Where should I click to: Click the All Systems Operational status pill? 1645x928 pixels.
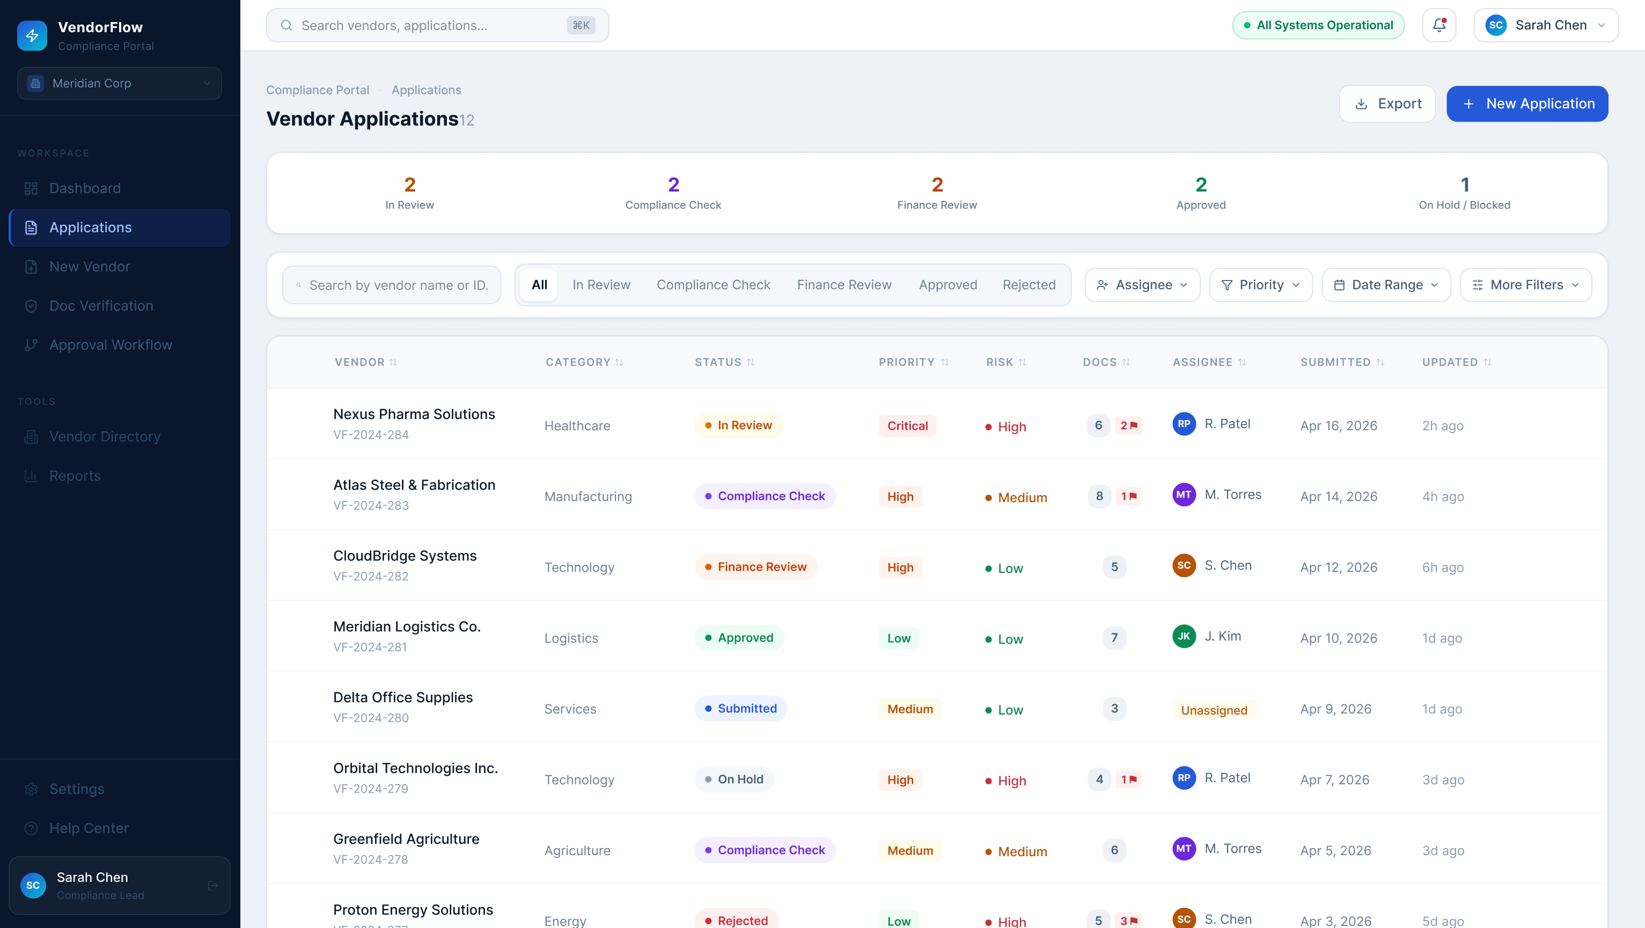1318,25
